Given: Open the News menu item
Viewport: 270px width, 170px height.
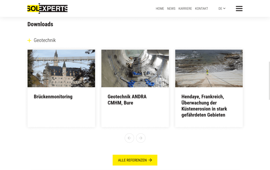Looking at the screenshot, I should click(x=171, y=9).
